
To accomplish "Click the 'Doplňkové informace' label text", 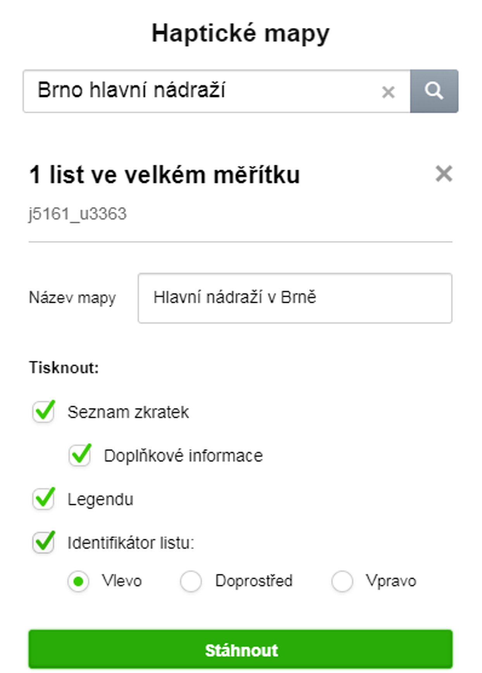I will (183, 456).
